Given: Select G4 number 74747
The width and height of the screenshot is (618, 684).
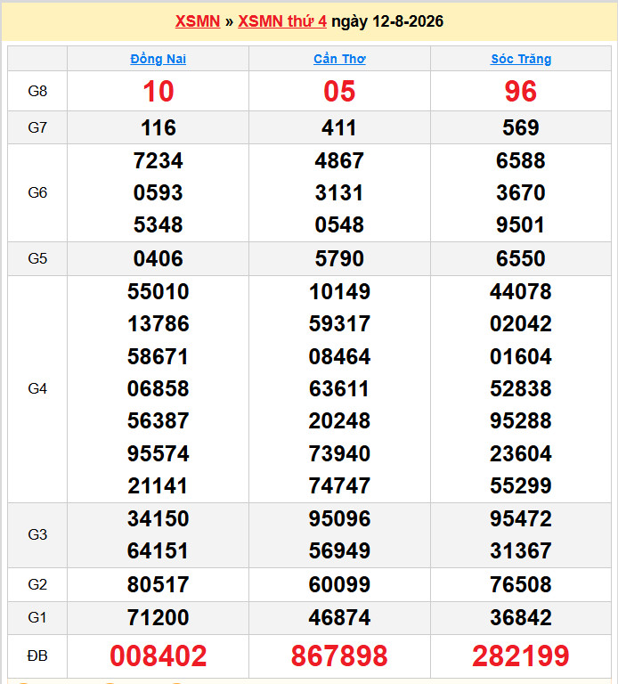Looking at the screenshot, I should point(339,485).
